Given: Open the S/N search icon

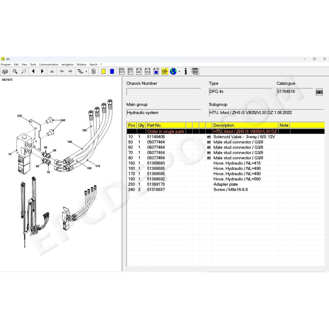Looking at the screenshot, I should point(122,71).
